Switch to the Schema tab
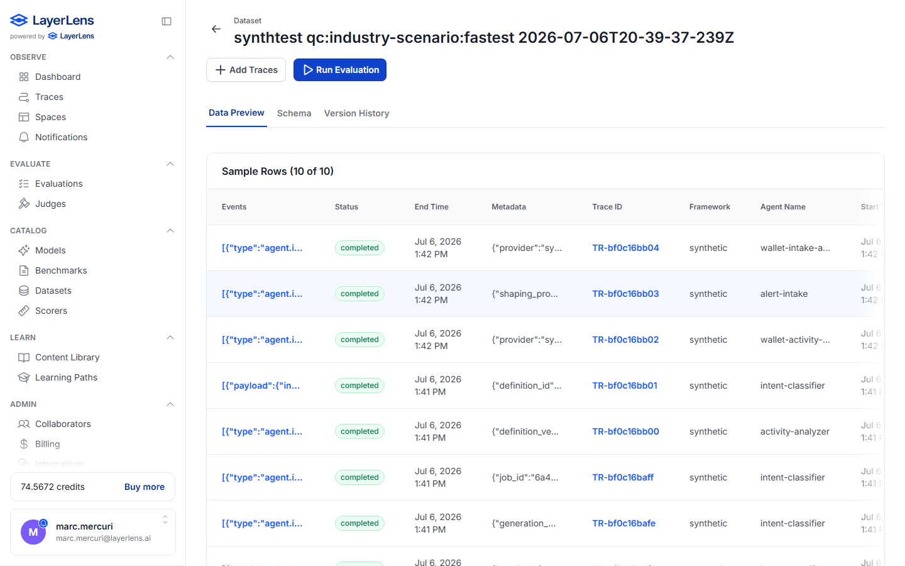Viewport: 905px width, 566px height. [294, 113]
